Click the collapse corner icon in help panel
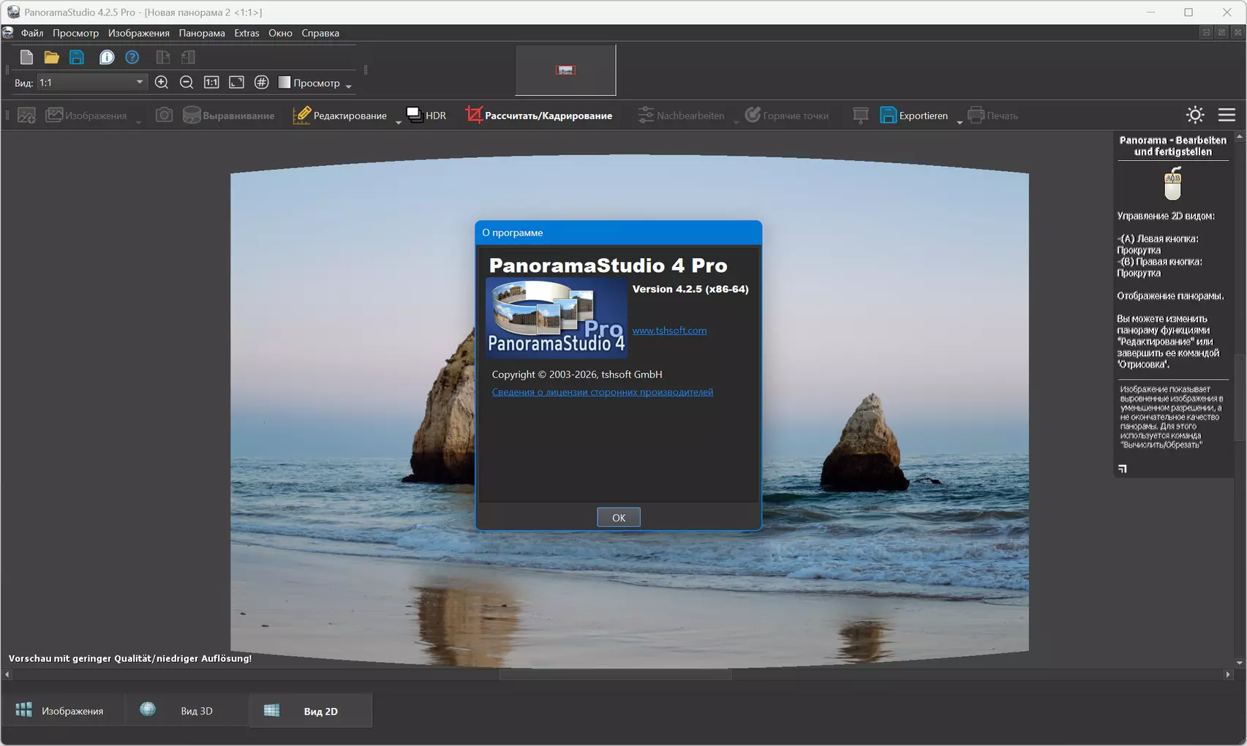 point(1123,468)
